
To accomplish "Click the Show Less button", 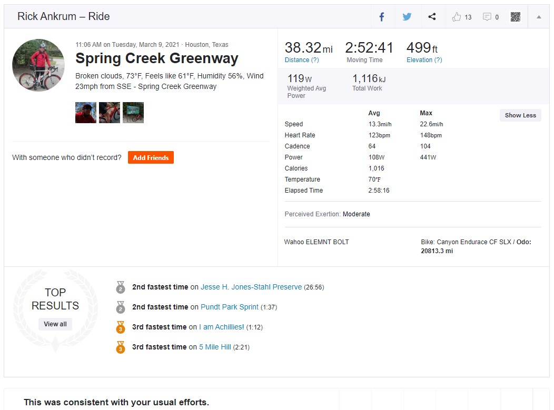I will [x=520, y=115].
